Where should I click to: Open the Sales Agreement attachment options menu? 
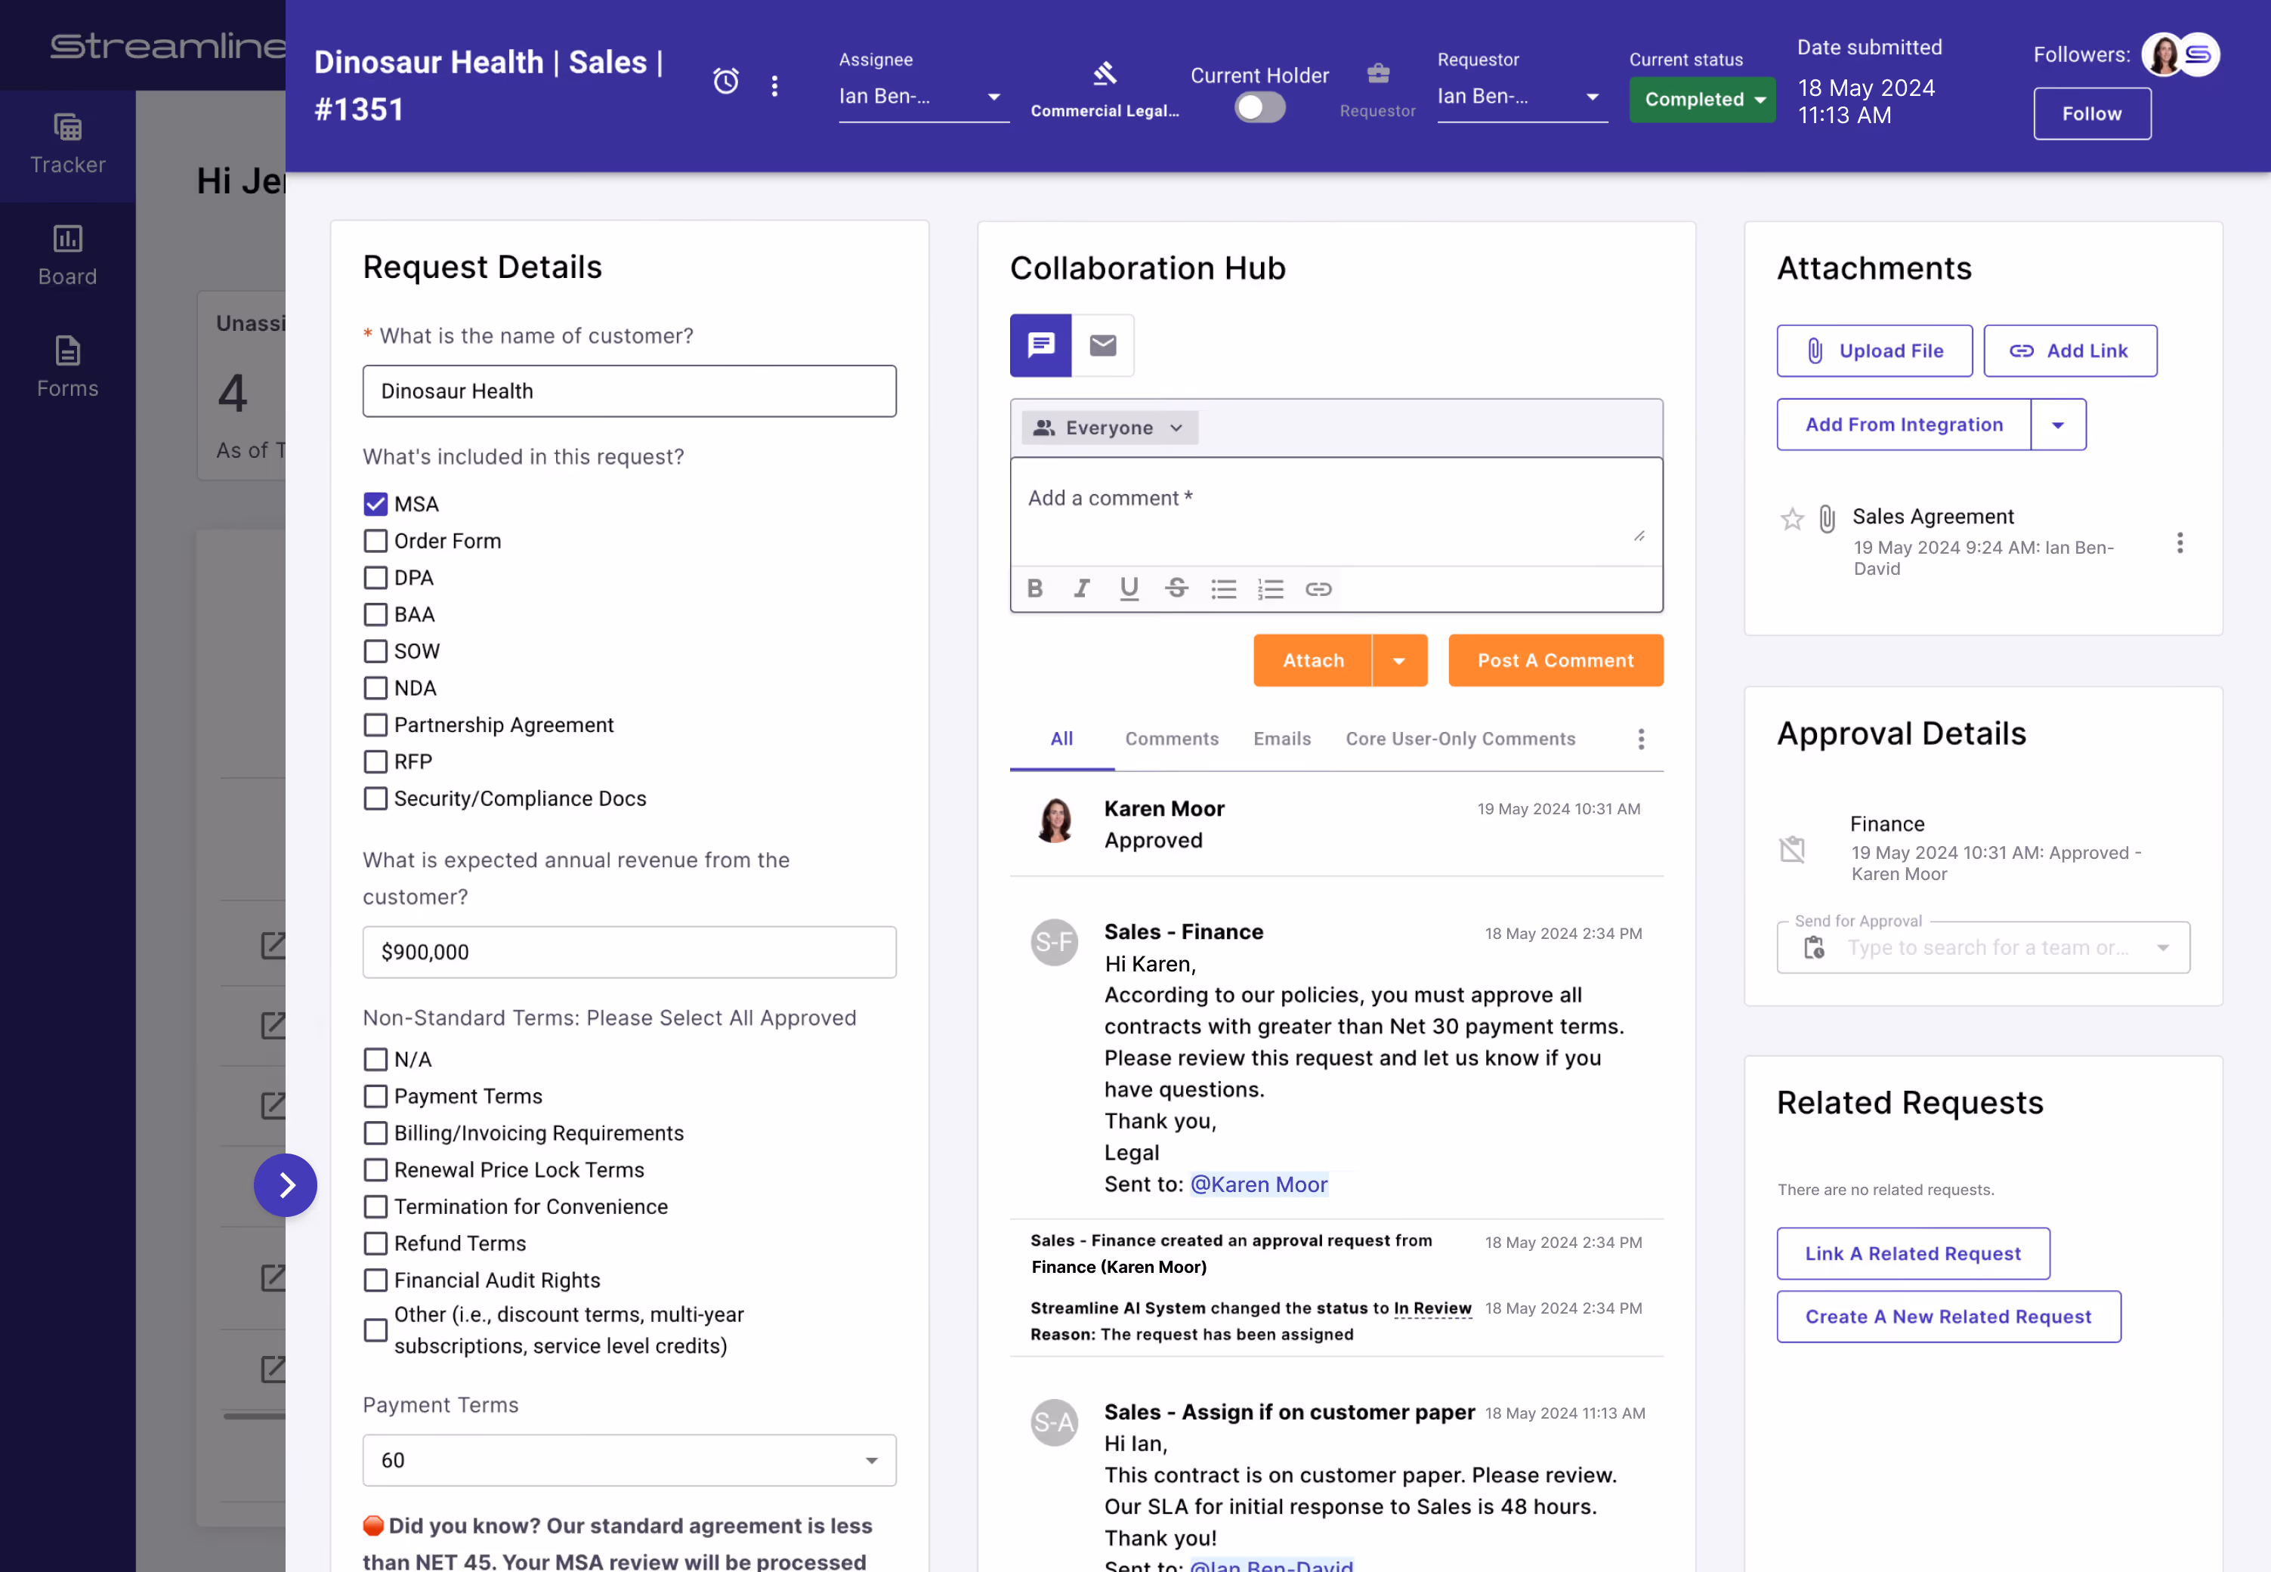[x=2180, y=542]
